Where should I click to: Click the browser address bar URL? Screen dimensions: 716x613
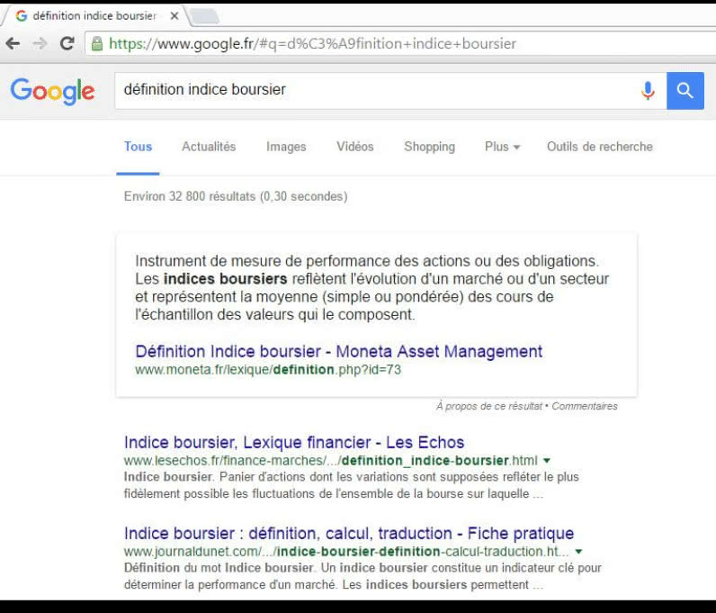click(312, 44)
